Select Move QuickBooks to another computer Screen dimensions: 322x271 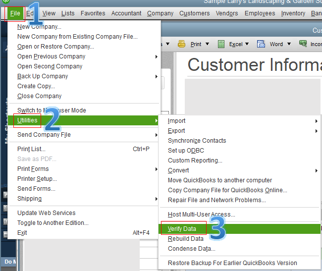tap(240, 180)
